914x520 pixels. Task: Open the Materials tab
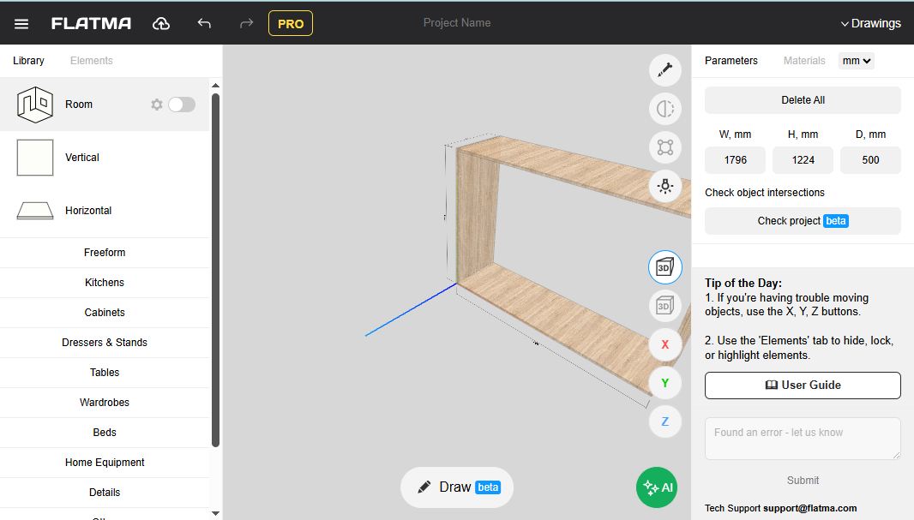(x=804, y=60)
